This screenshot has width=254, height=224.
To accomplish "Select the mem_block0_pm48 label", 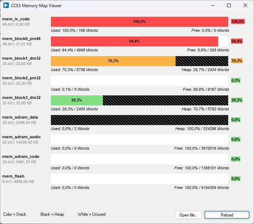I will tap(21, 39).
